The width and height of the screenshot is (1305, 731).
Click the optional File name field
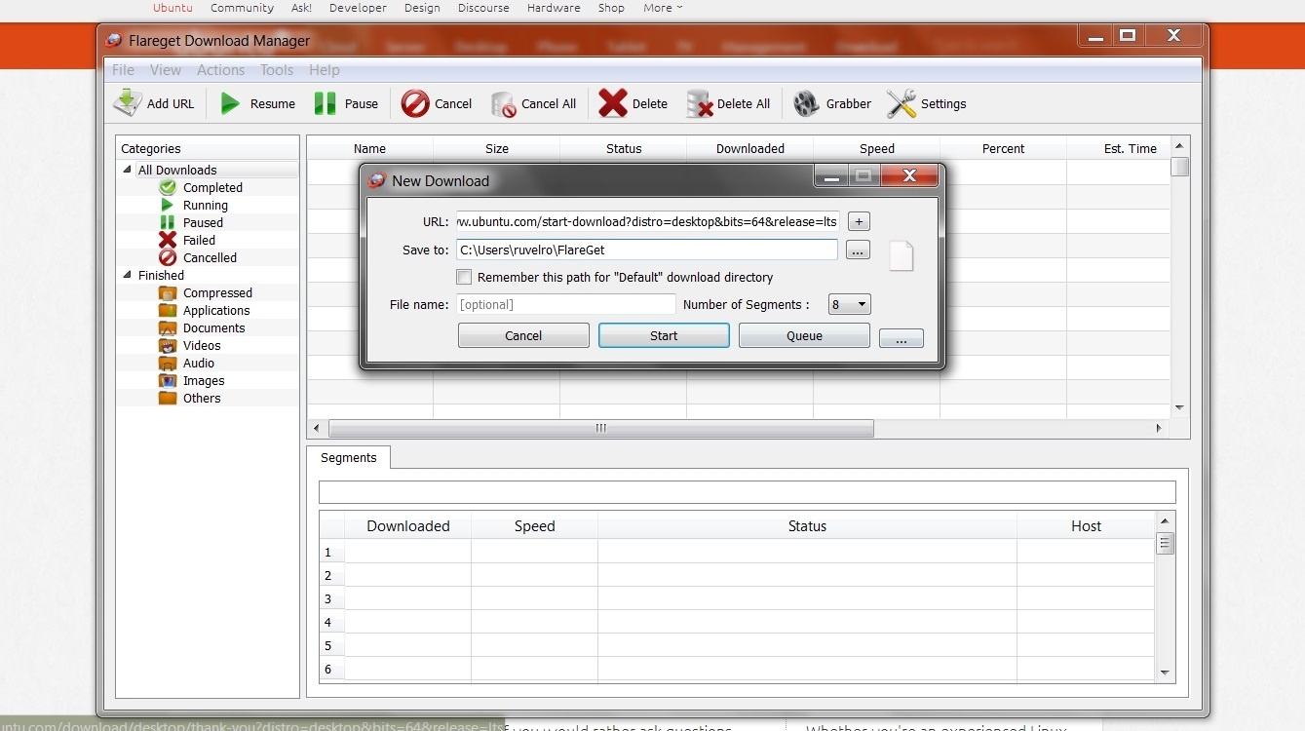pos(565,304)
